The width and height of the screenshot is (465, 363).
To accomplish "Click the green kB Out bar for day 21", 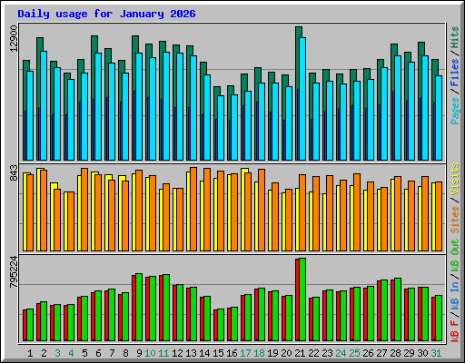I will pos(302,299).
